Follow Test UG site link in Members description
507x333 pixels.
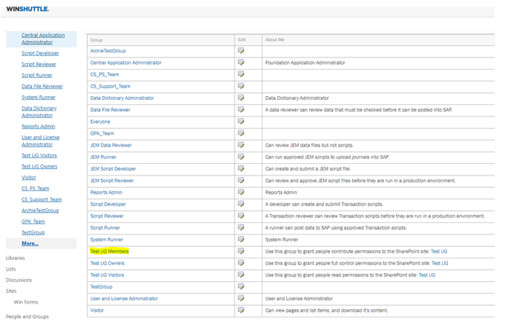click(x=439, y=251)
